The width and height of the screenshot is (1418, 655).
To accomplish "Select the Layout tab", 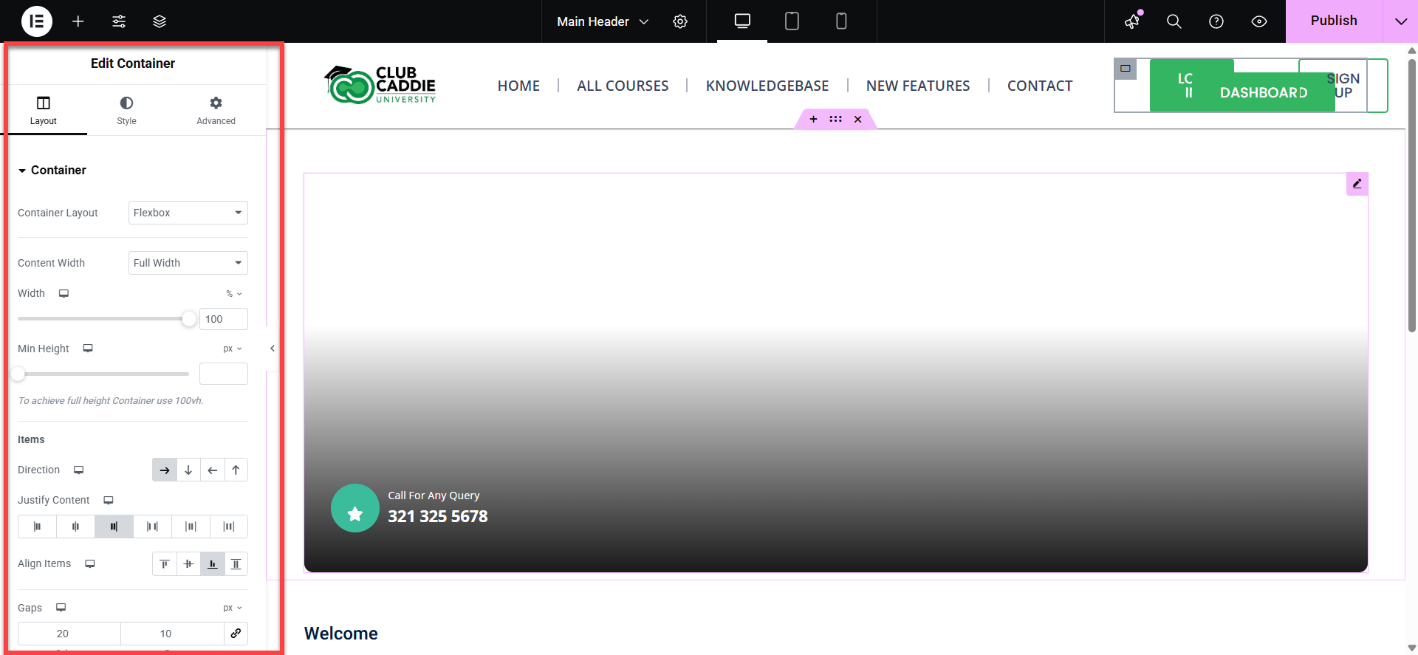I will point(44,111).
